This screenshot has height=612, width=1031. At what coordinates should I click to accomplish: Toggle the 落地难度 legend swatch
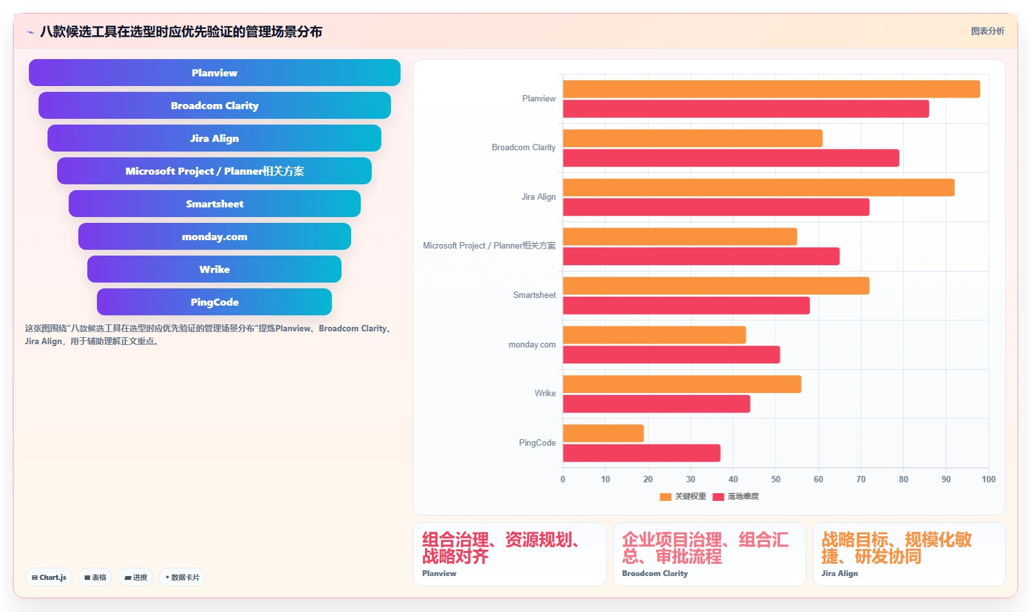[x=718, y=496]
